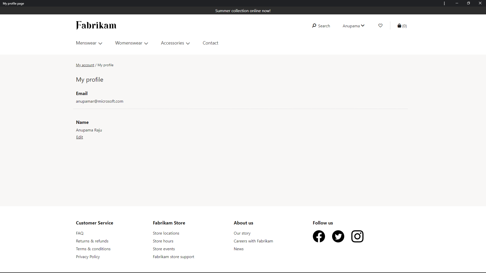486x273 pixels.
Task: Open the Returns & refunds page
Action: [x=92, y=241]
